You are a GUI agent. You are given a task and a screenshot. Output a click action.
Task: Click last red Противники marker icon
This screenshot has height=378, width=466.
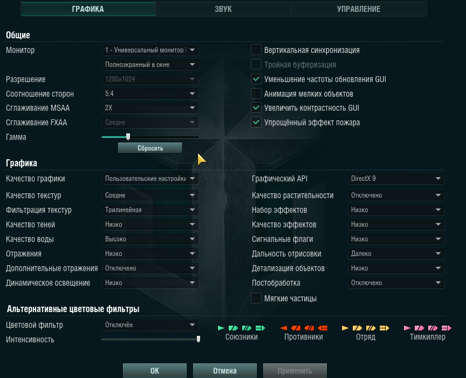pos(323,328)
